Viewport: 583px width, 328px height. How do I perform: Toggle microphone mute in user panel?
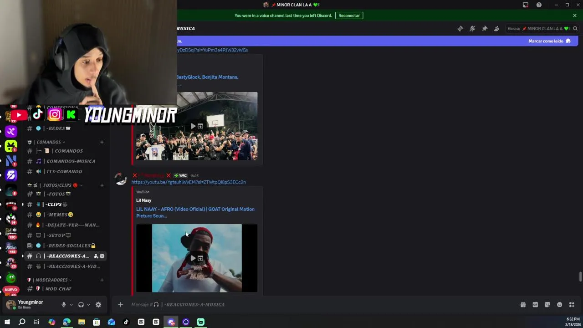64,305
